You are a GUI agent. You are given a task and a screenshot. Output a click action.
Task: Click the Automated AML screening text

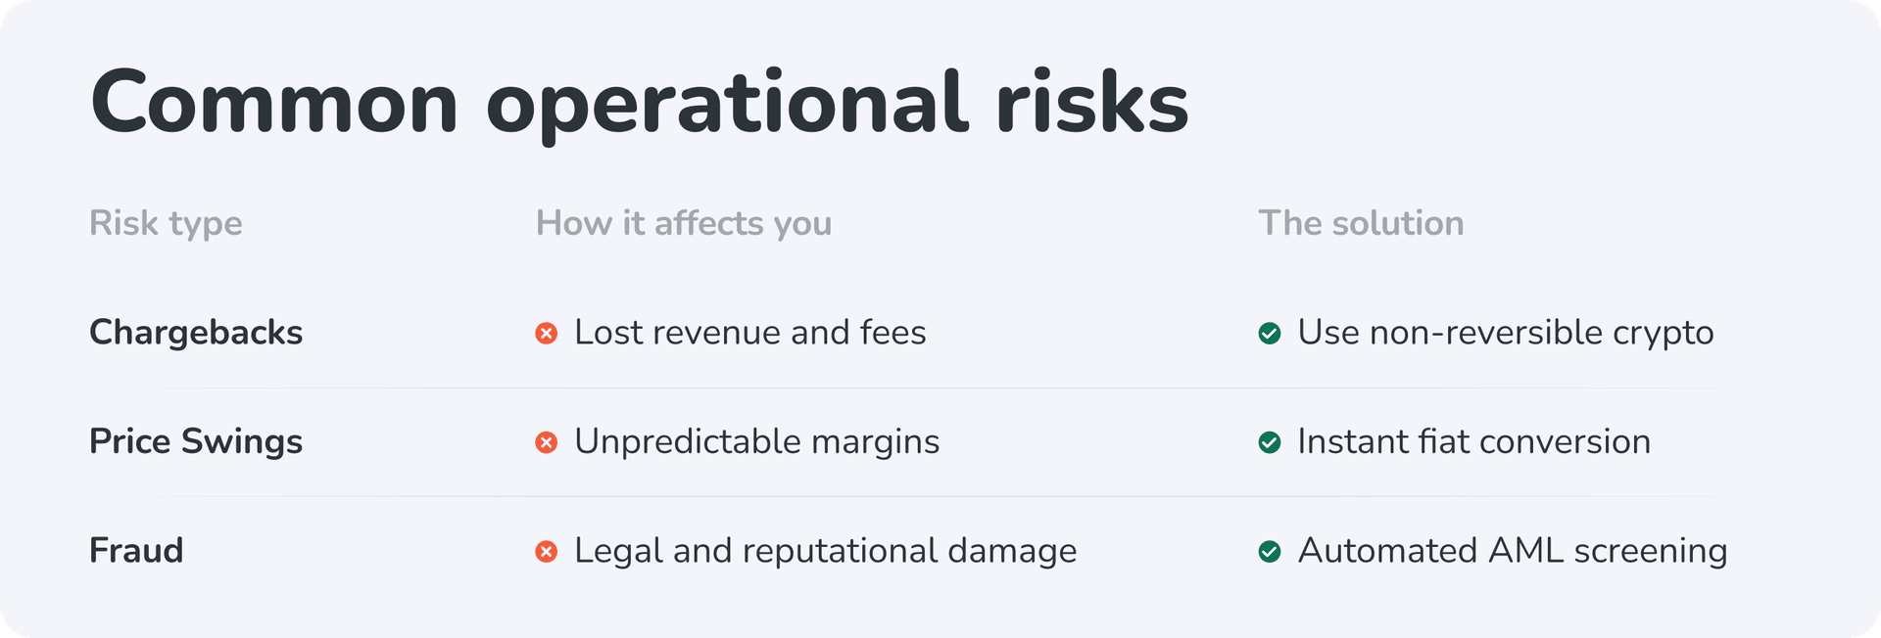pos(1512,551)
